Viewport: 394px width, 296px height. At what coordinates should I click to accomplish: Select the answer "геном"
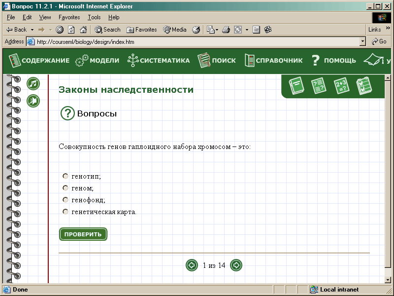[66, 188]
